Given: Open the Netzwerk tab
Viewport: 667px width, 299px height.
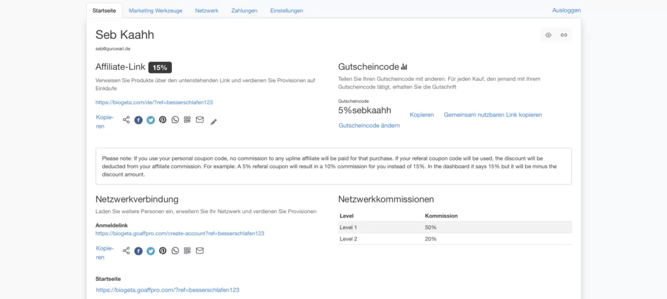Looking at the screenshot, I should coord(206,10).
